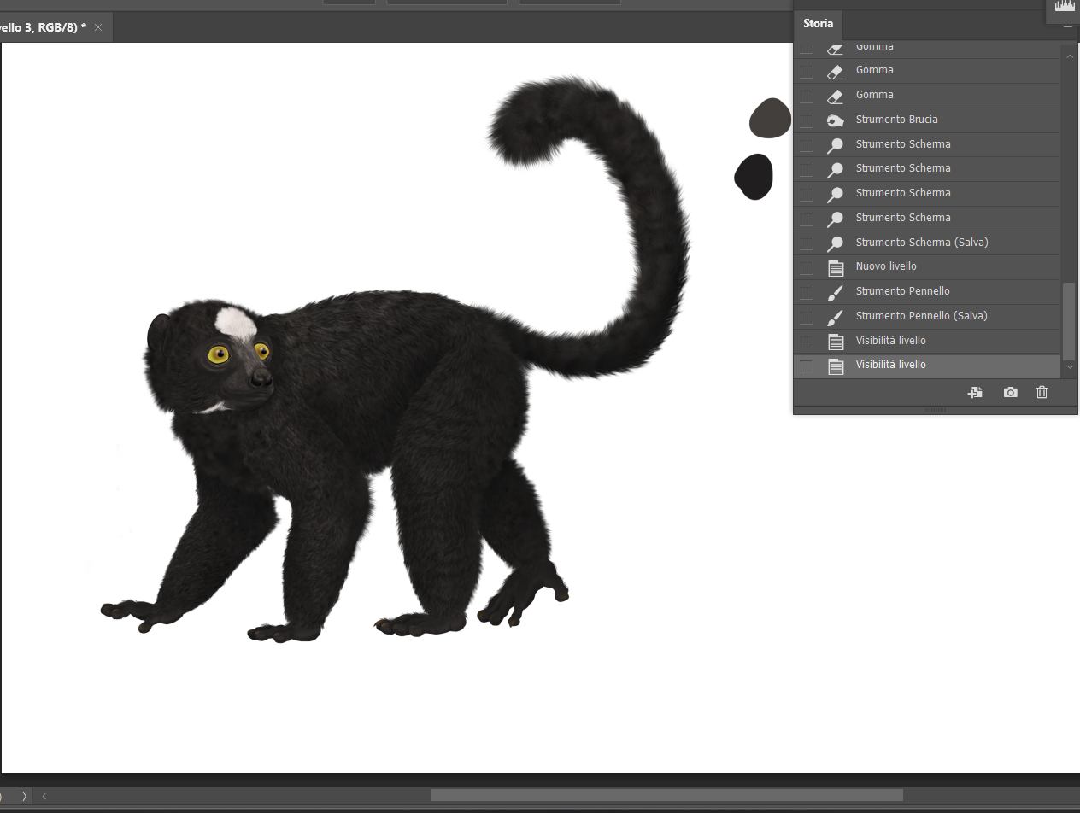This screenshot has width=1080, height=813.
Task: Go back to the Nuovo livello state
Action: pos(927,266)
